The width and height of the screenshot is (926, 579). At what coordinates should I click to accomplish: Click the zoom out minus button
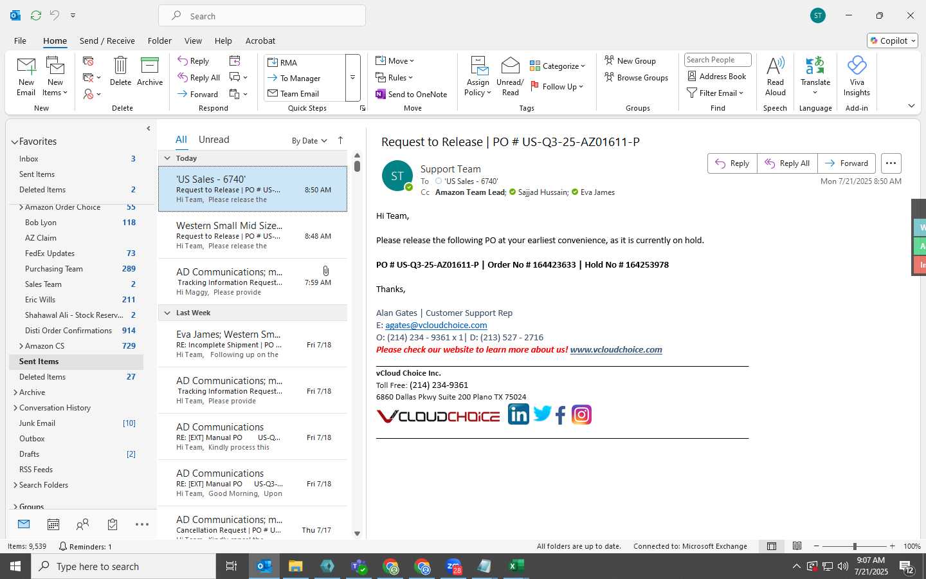[x=817, y=546]
